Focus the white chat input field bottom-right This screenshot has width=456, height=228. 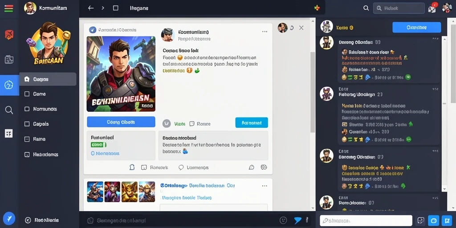(366, 220)
